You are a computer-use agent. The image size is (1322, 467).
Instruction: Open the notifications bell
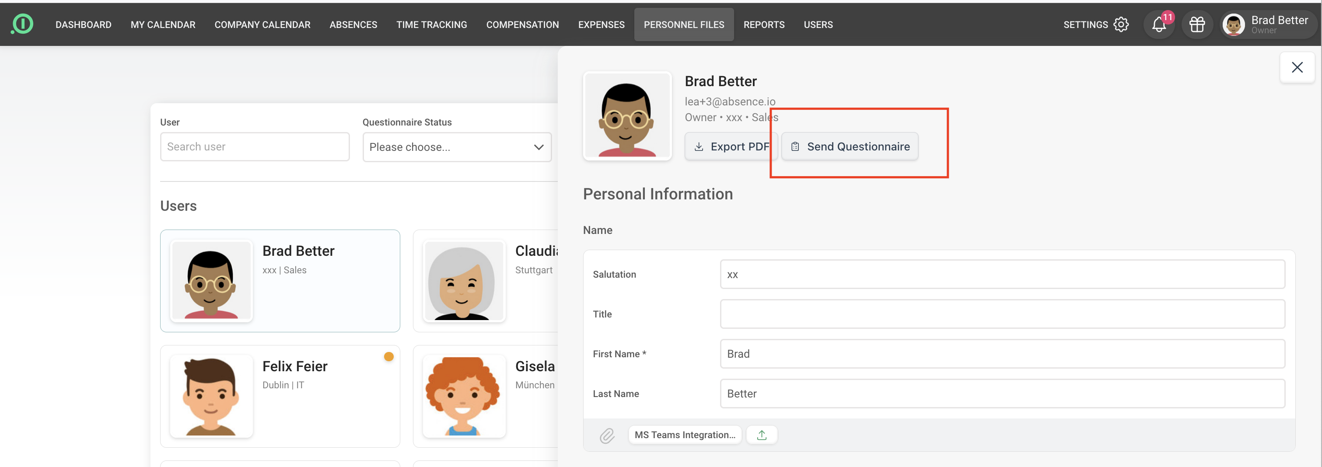(1158, 24)
